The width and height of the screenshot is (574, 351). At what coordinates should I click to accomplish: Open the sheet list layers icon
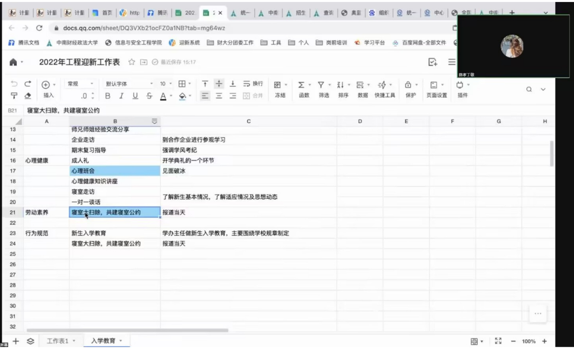[31, 341]
